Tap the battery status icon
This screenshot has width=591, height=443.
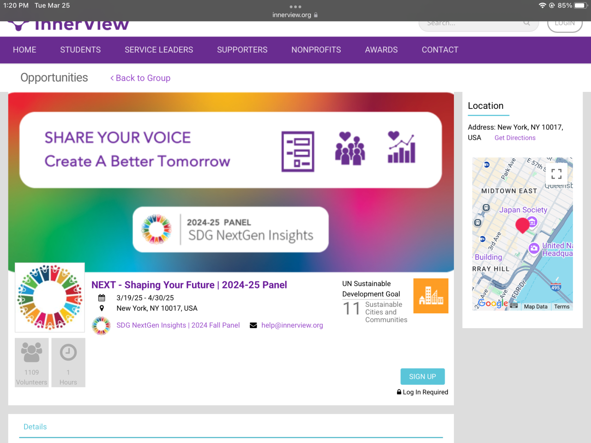point(580,6)
